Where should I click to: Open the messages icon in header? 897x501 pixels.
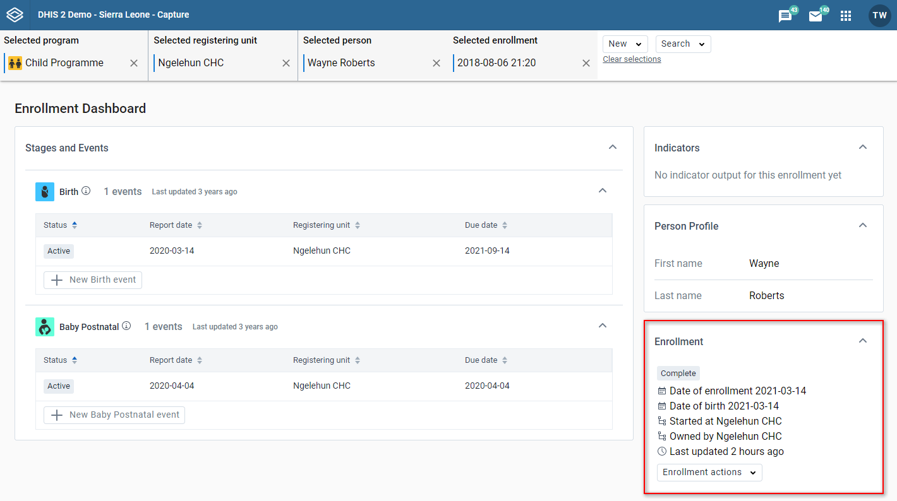click(785, 16)
